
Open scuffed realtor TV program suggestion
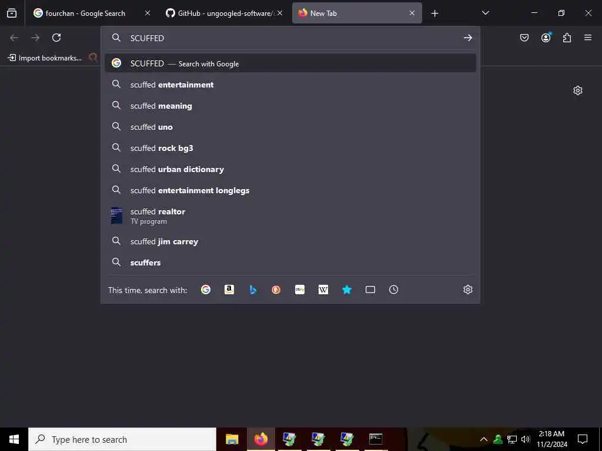click(290, 216)
